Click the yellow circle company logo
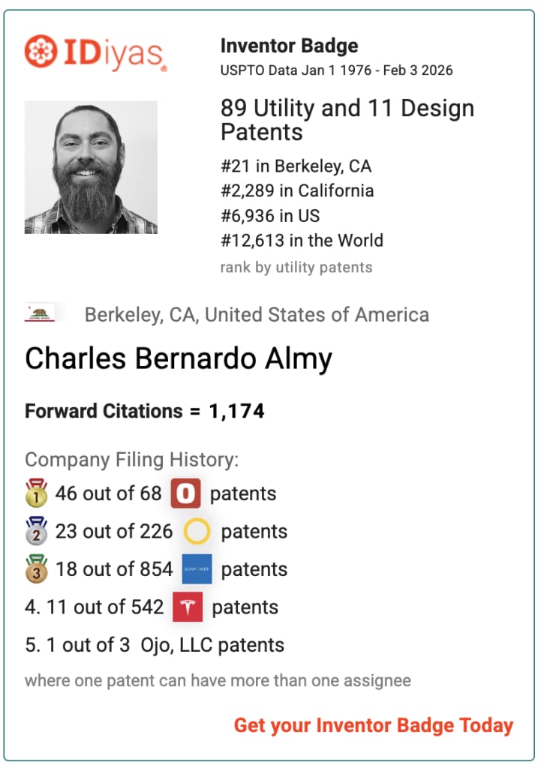This screenshot has height=768, width=541. click(197, 532)
